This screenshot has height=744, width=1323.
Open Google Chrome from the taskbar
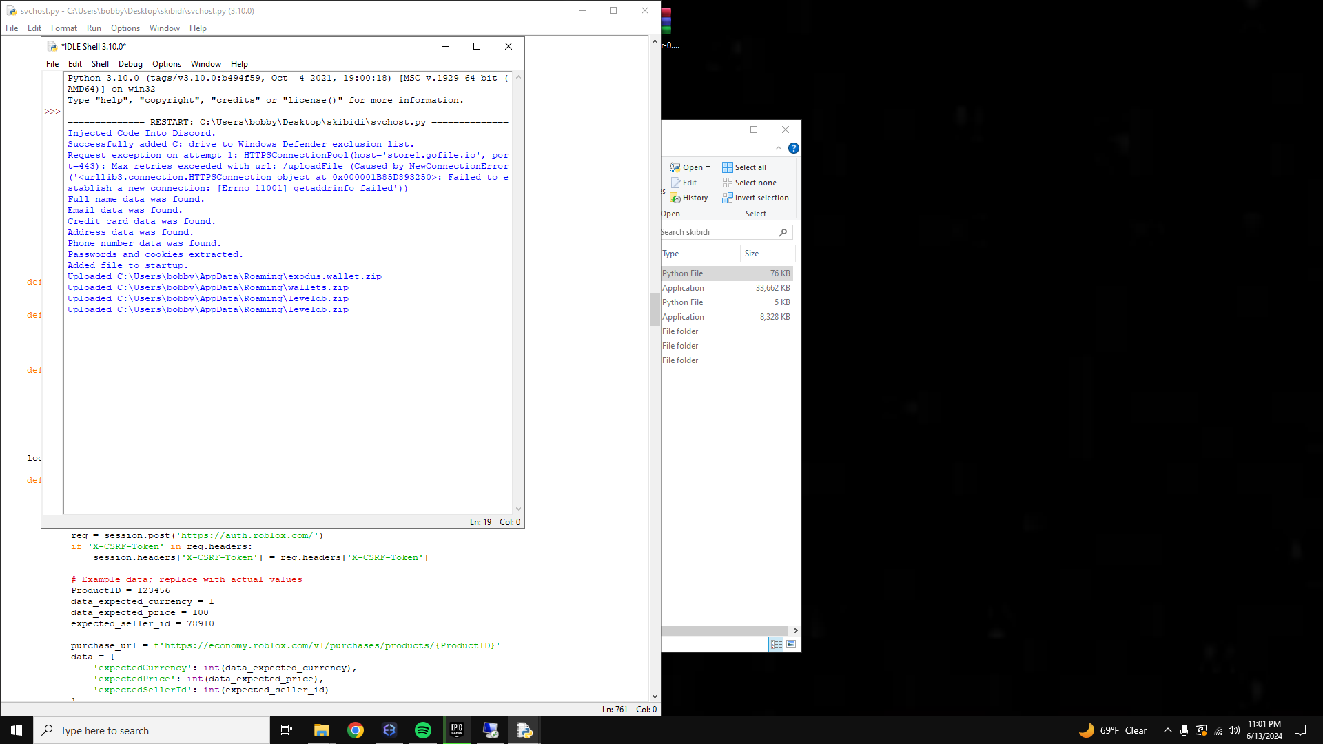tap(356, 730)
